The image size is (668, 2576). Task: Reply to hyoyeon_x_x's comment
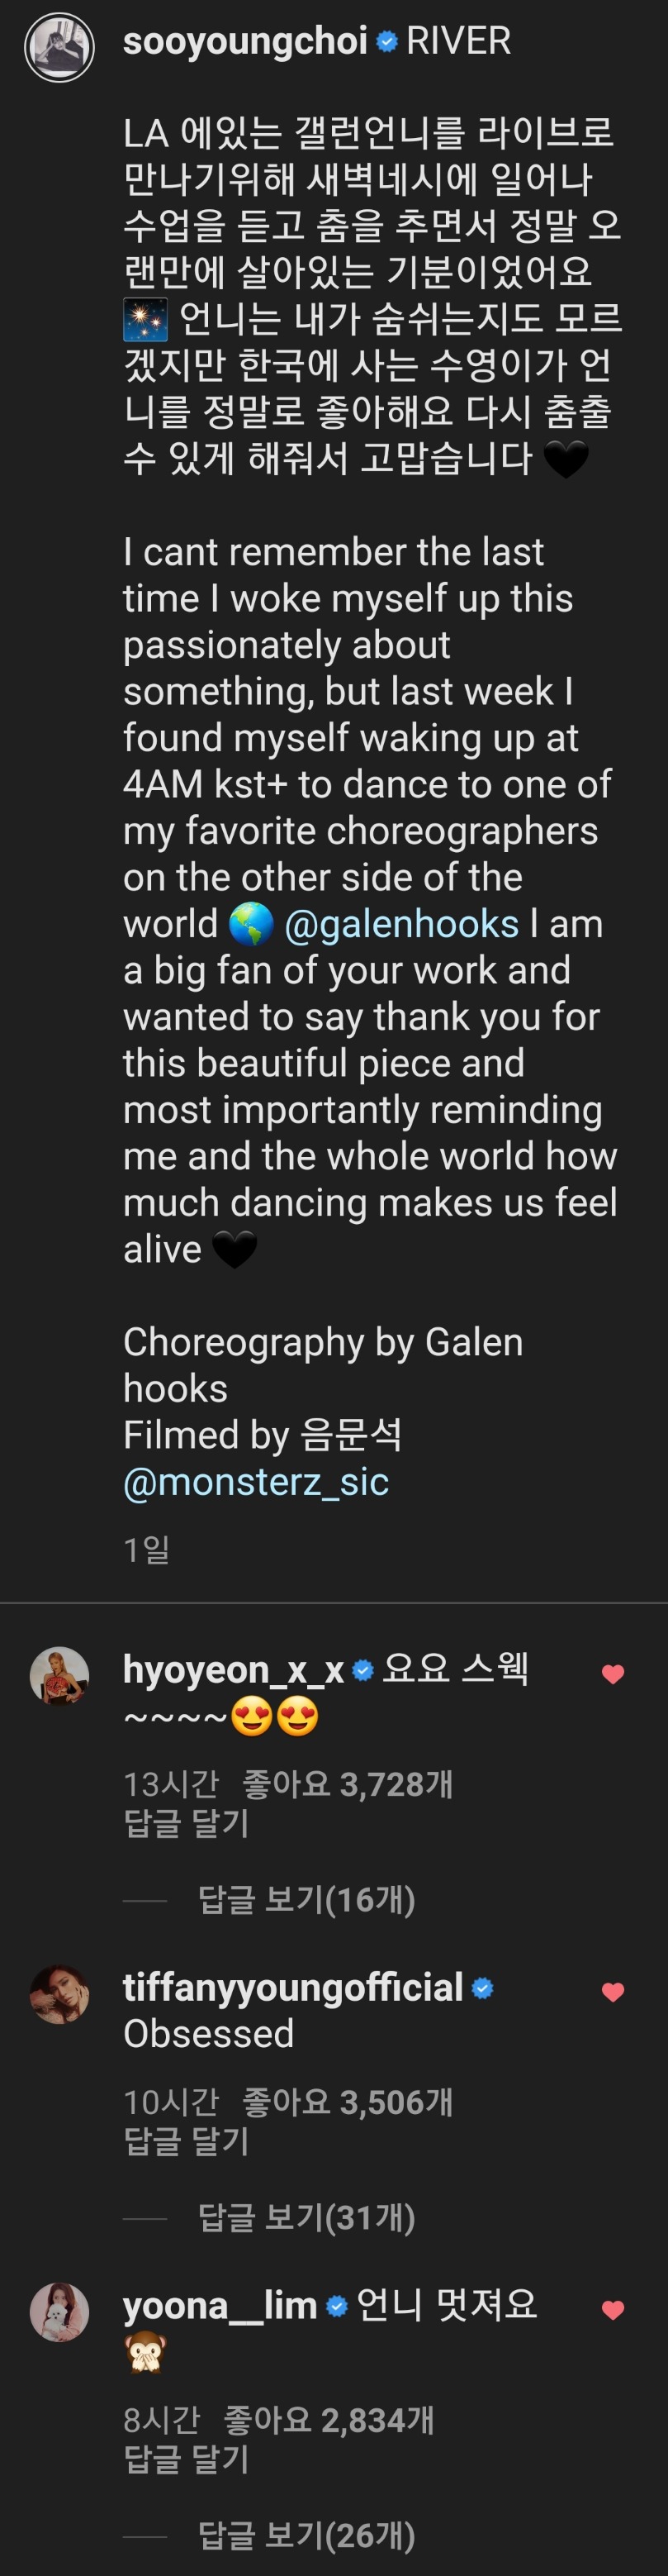[x=186, y=1822]
